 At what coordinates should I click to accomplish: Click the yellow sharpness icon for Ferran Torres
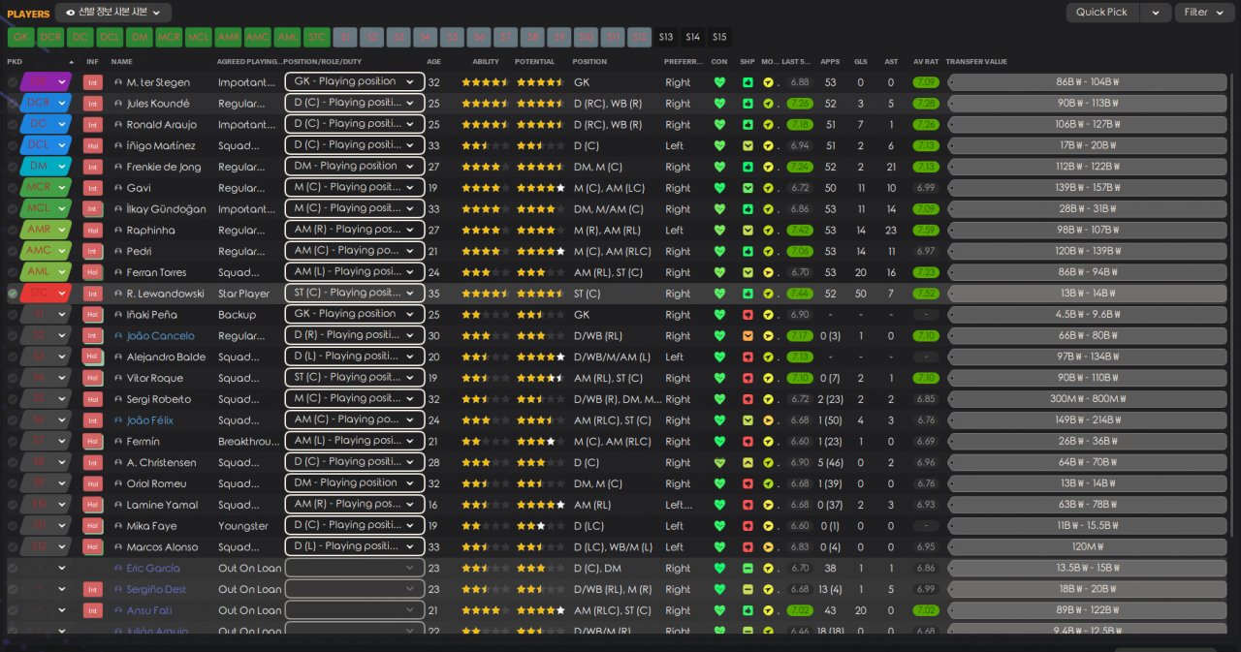(x=748, y=272)
